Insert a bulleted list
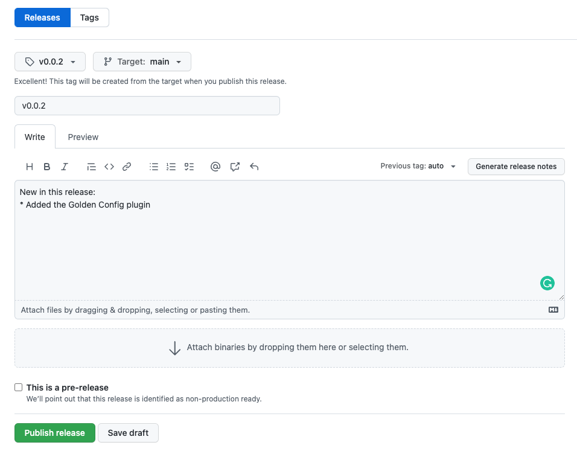 pyautogui.click(x=154, y=167)
